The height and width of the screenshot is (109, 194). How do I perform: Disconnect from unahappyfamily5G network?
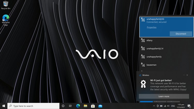tap(181, 34)
